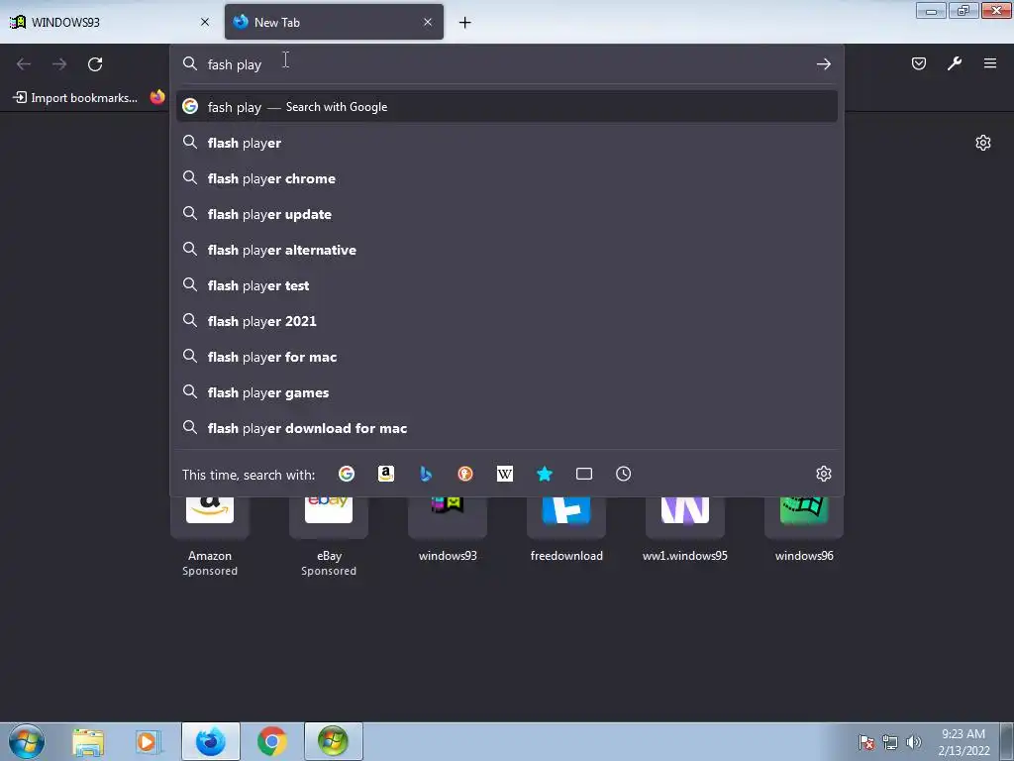Choose 'flash player for mac' suggestion
This screenshot has height=761, width=1014.
[507, 357]
